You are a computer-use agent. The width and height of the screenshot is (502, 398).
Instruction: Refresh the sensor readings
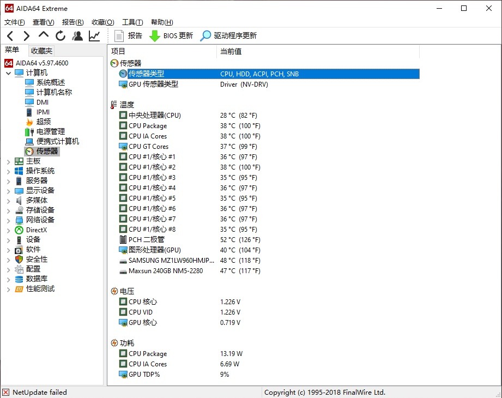pos(61,35)
